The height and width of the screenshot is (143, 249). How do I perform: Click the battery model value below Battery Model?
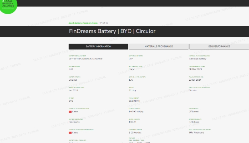pos(71,69)
